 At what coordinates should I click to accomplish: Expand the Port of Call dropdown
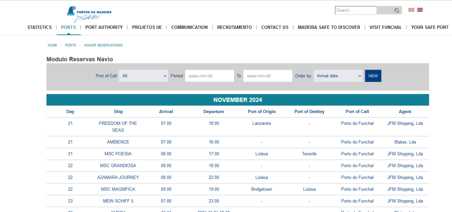[144, 76]
